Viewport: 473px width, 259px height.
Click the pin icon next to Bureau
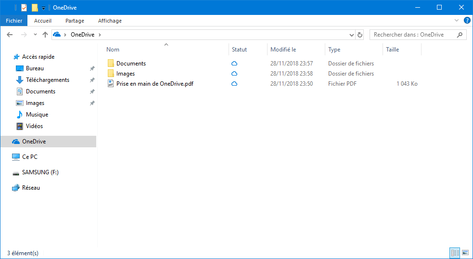92,68
